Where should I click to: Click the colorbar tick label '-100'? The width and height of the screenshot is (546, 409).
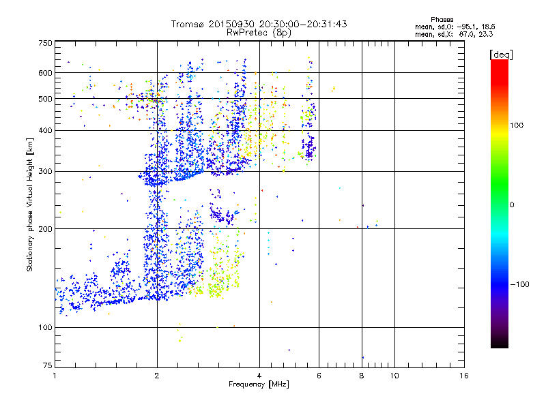pos(519,284)
